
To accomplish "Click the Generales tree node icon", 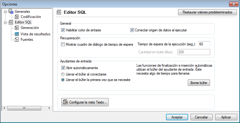I will [x=11, y=12].
